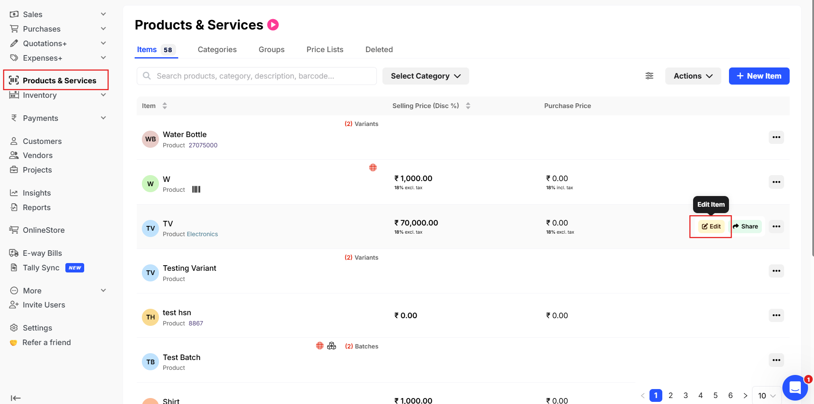The height and width of the screenshot is (404, 814).
Task: Open the Select Category dropdown
Action: point(425,76)
